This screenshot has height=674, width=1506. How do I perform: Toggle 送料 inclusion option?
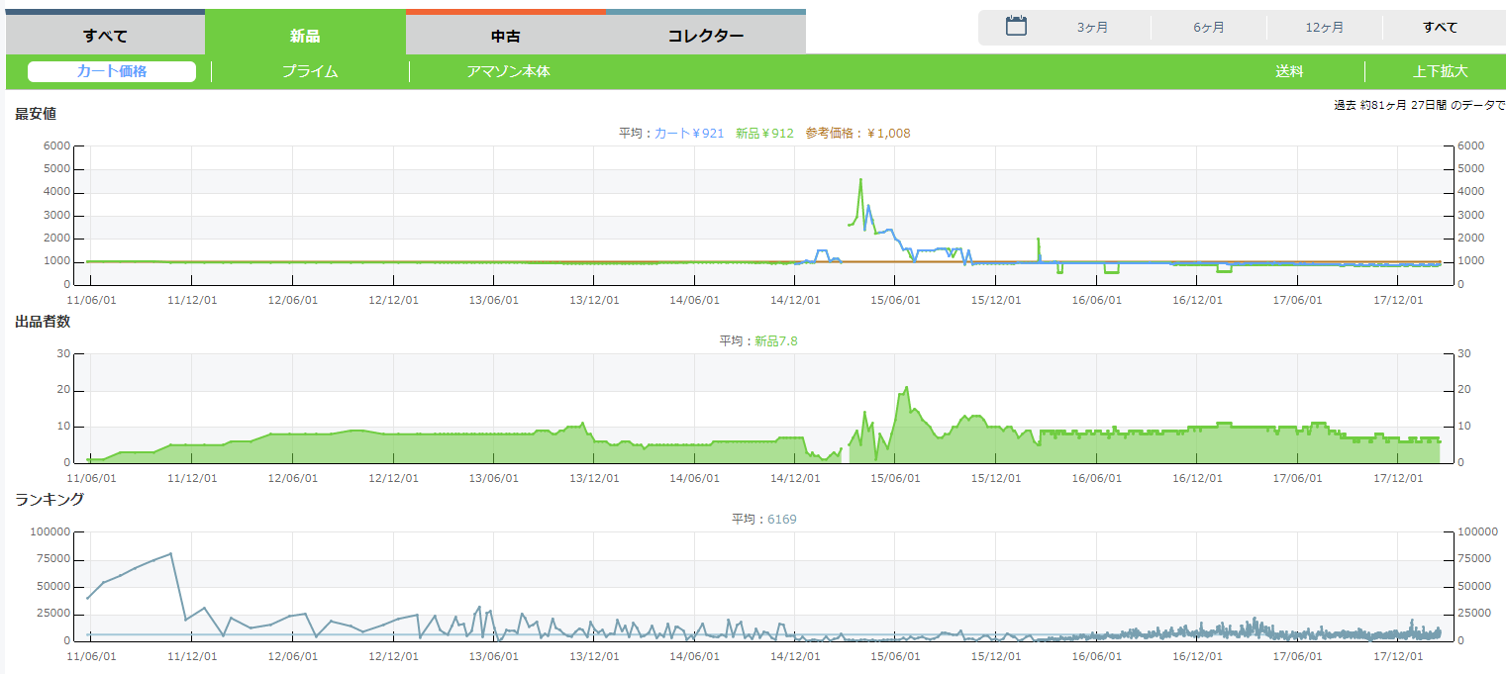[1288, 71]
